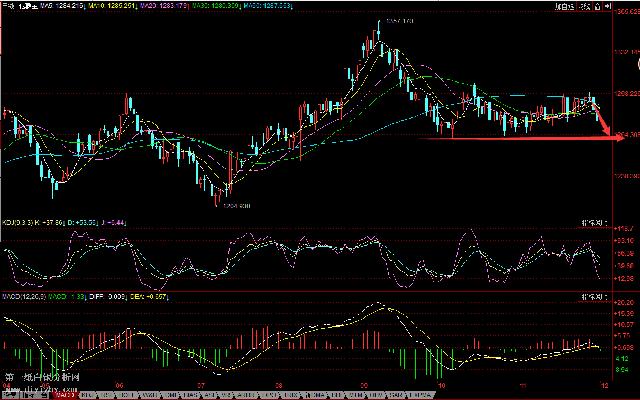Switch to the TRIX indicator tab
640x400 pixels.
tap(290, 395)
